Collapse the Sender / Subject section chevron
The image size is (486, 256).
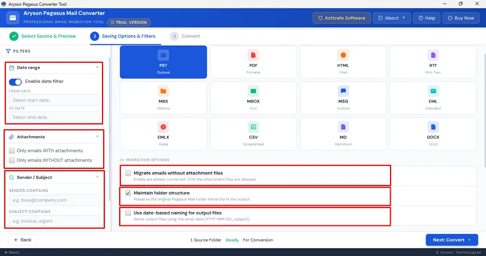[x=97, y=177]
